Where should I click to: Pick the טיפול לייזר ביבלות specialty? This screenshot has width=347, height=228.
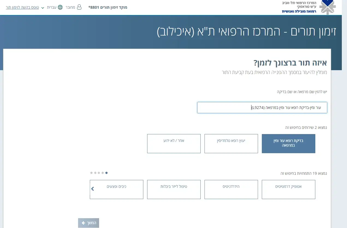[174, 189]
